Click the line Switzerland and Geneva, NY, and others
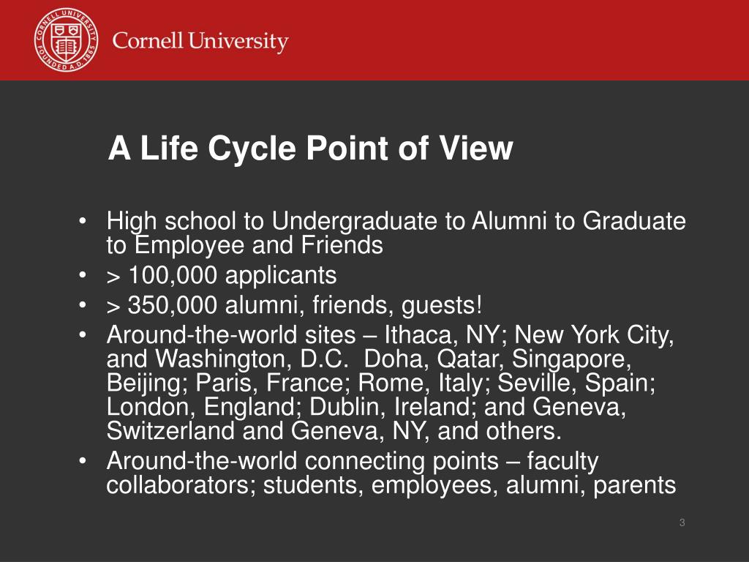Image resolution: width=749 pixels, height=562 pixels. pos(334,430)
